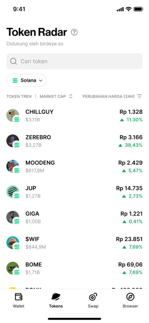Viewport: 149px width, 323px height.
Task: Open the price change filter icon
Action: 140,96
